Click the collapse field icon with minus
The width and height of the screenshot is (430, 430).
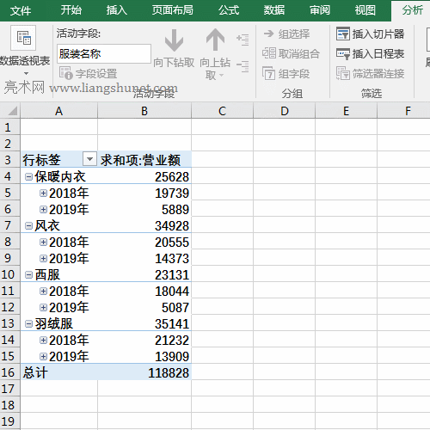point(243,66)
